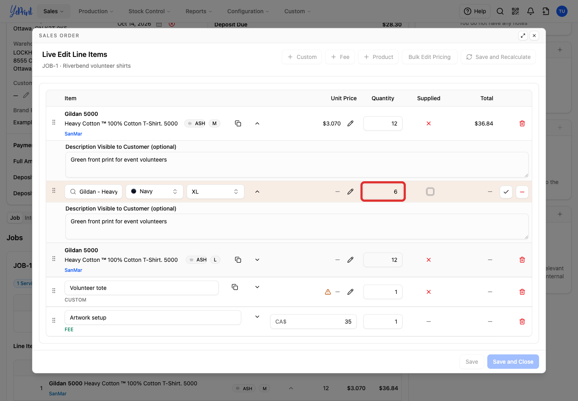The width and height of the screenshot is (578, 401).
Task: Click Save and Recalculate
Action: pyautogui.click(x=498, y=57)
